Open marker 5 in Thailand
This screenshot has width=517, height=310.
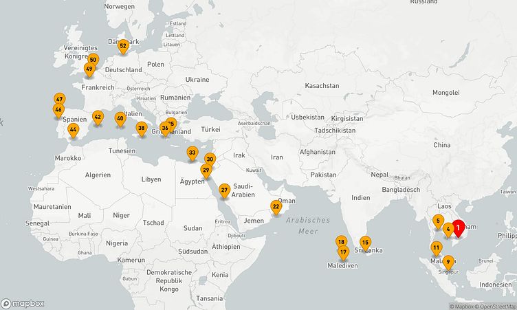click(438, 221)
